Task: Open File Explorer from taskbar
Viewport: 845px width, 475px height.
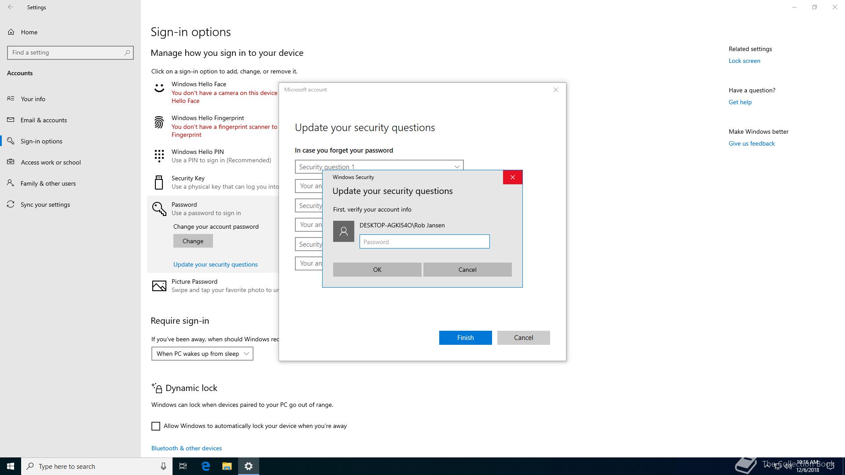Action: click(227, 466)
